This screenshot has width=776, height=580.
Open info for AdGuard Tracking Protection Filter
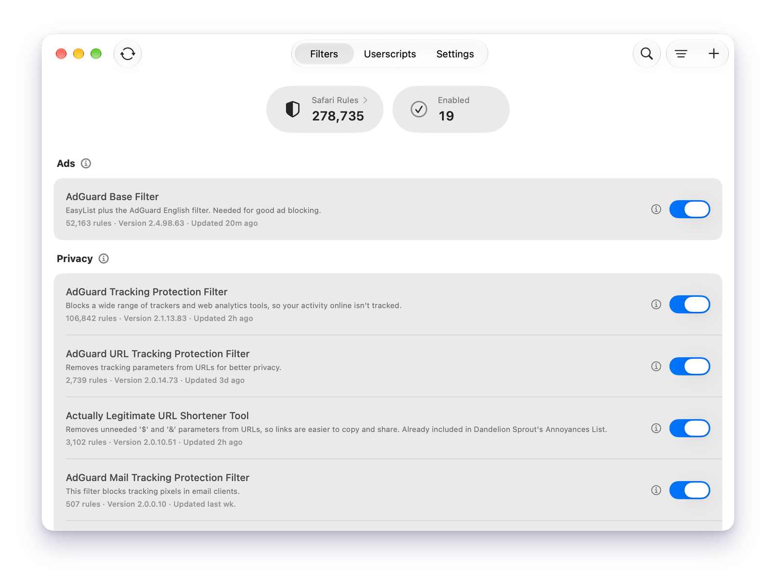(656, 304)
